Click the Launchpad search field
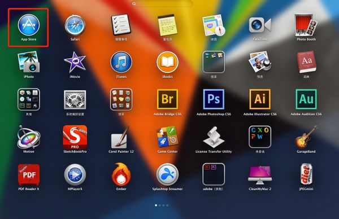This screenshot has height=219, width=339. pyautogui.click(x=162, y=4)
